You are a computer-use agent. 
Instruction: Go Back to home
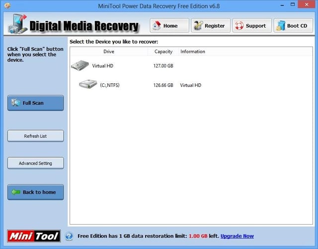tap(36, 192)
